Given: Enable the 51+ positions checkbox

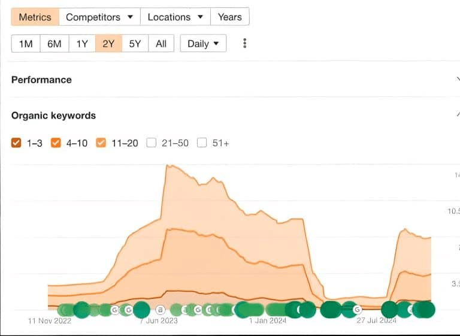Looking at the screenshot, I should click(202, 143).
